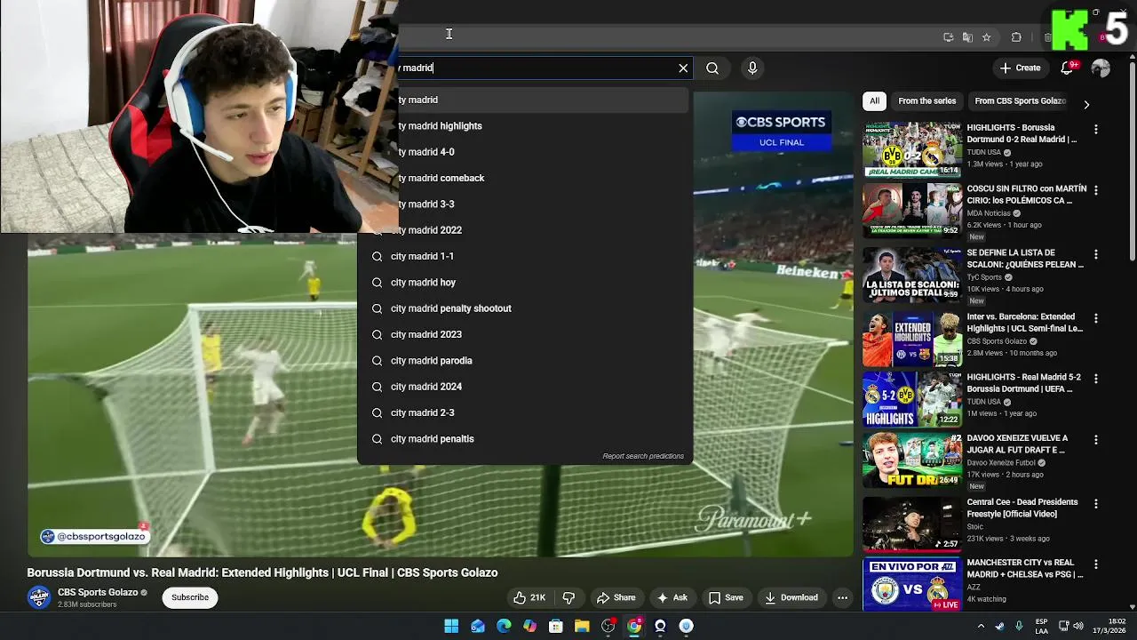This screenshot has height=640, width=1137.
Task: Open menu for Borussia Dortmund 0-2 Real Madrid video
Action: [x=1095, y=130]
